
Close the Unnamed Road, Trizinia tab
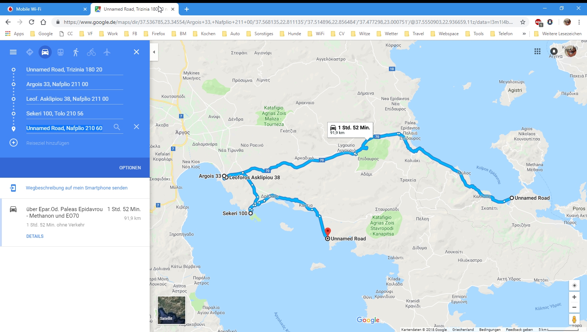[x=173, y=9]
